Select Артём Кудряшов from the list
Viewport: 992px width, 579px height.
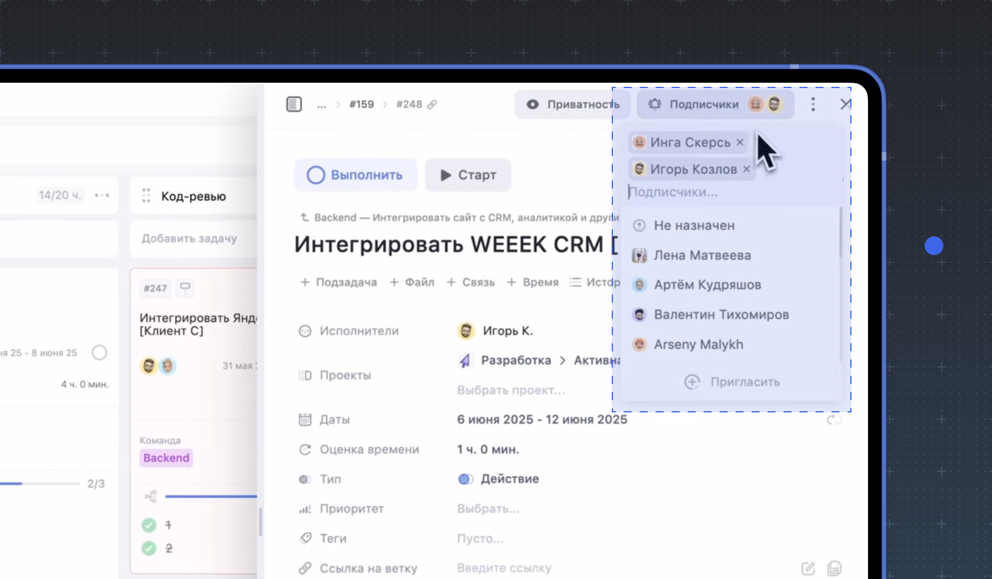coord(707,285)
